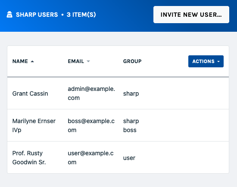Click the Invite New User button
237x187 pixels.
(x=191, y=15)
